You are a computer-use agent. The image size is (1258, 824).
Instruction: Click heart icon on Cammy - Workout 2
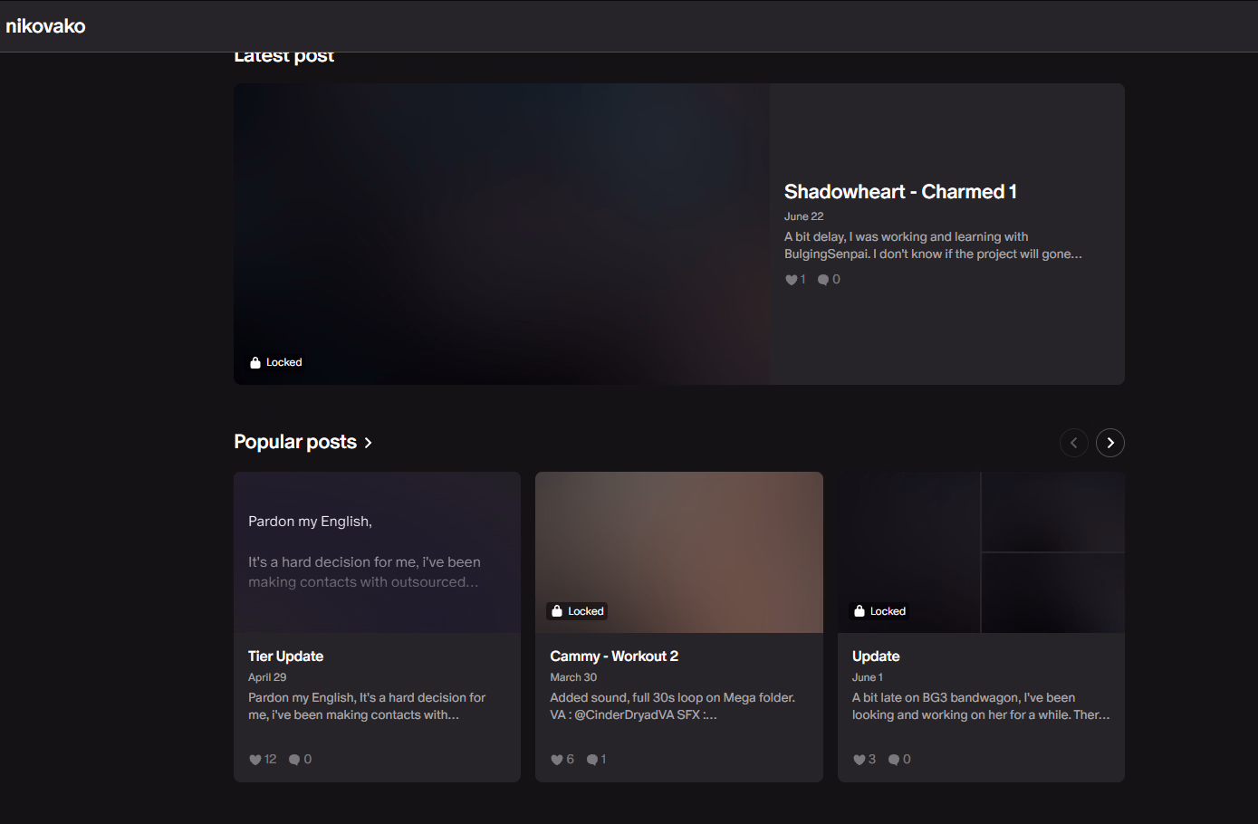coord(557,760)
